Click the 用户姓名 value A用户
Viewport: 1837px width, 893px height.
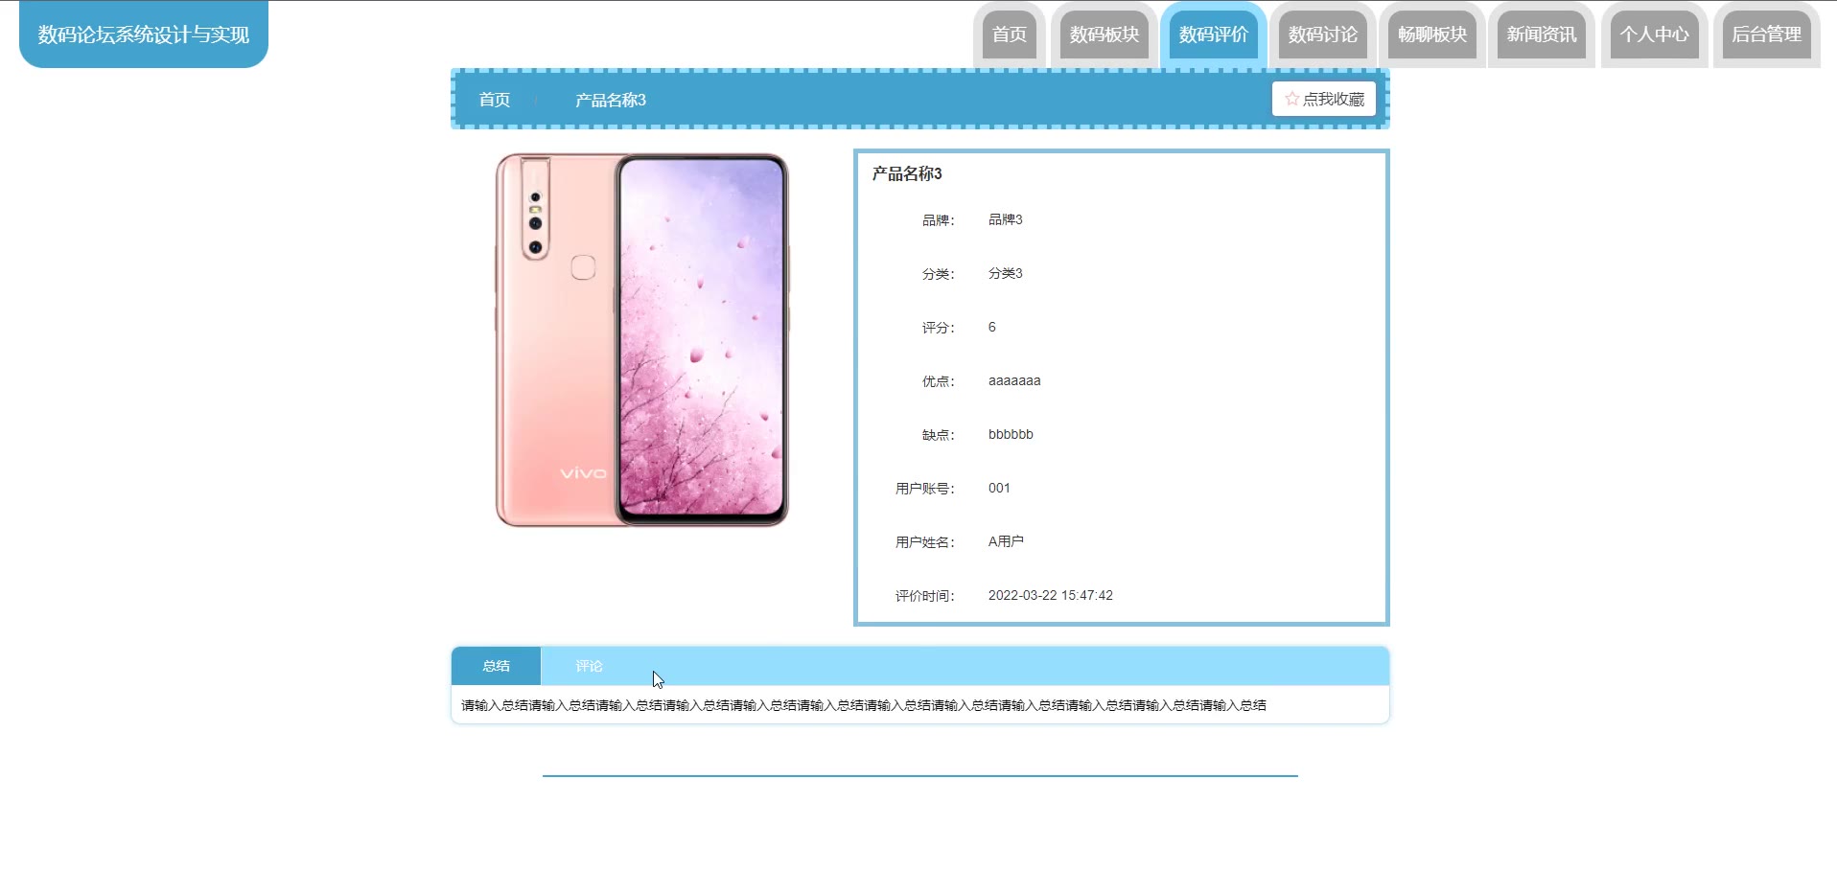[x=1006, y=541]
